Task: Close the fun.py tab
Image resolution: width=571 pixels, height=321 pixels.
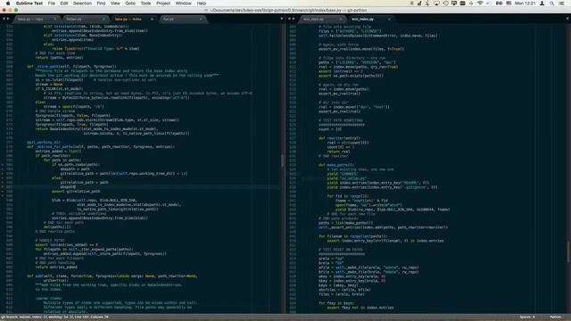Action: (201, 19)
